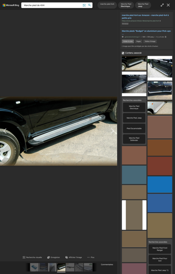Click the clock icon after 'il y a 4 ans'
The height and width of the screenshot is (274, 175).
[x=165, y=37]
